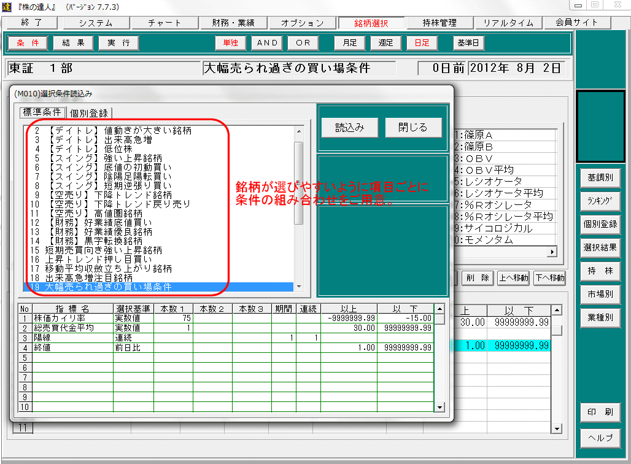The height and width of the screenshot is (464, 631).
Task: Select the 週足 timeframe toggle
Action: [385, 43]
